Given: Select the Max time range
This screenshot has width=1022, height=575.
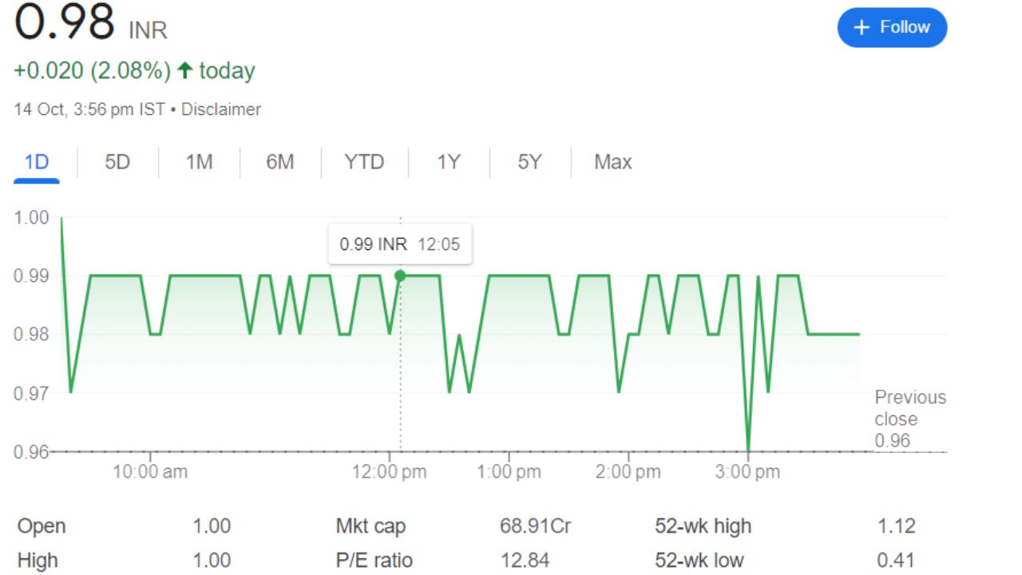Looking at the screenshot, I should pos(613,162).
